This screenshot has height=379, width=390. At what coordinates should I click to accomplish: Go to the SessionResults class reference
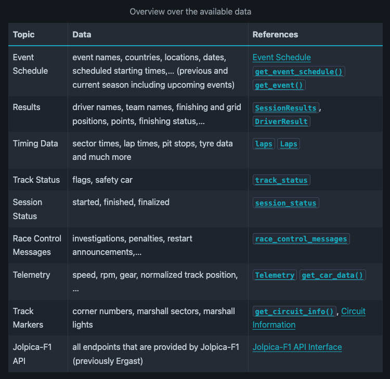pyautogui.click(x=285, y=108)
